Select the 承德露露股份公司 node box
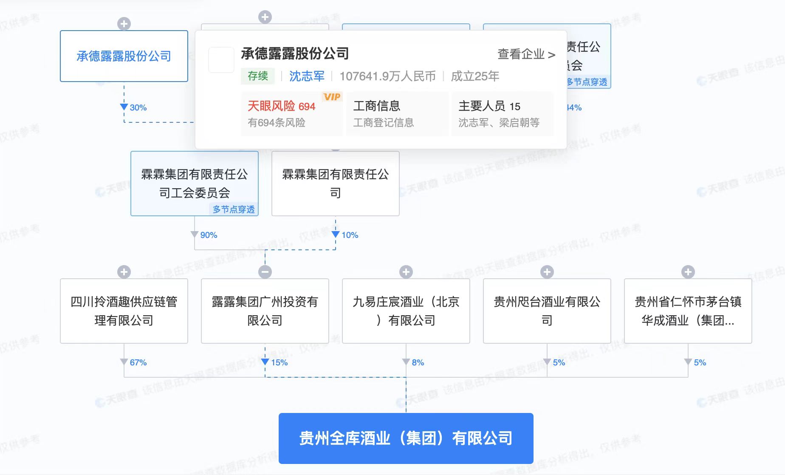 click(124, 56)
